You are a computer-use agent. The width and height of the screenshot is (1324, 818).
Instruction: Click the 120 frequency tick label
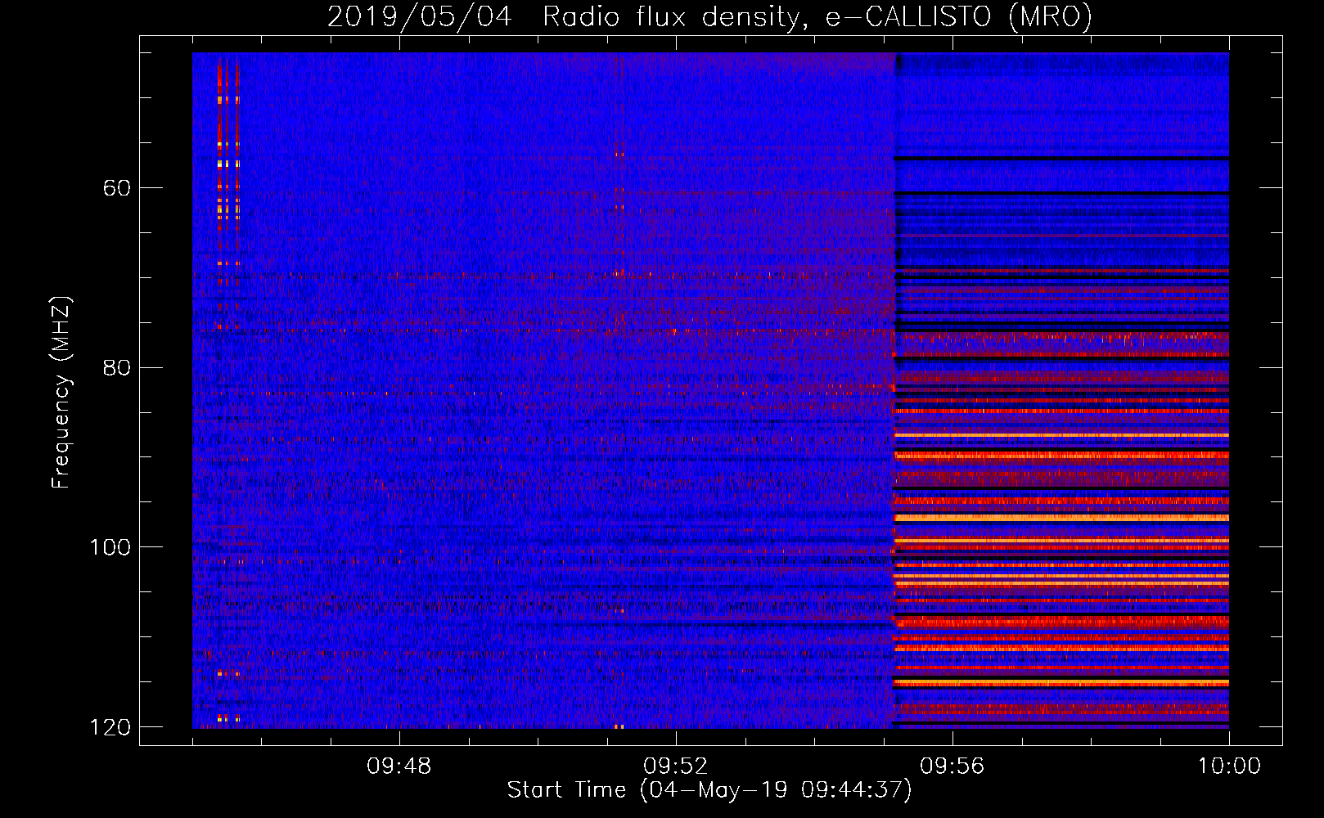coord(110,727)
